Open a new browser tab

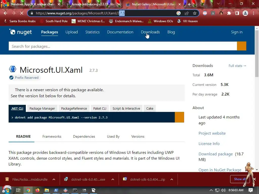click(189, 4)
